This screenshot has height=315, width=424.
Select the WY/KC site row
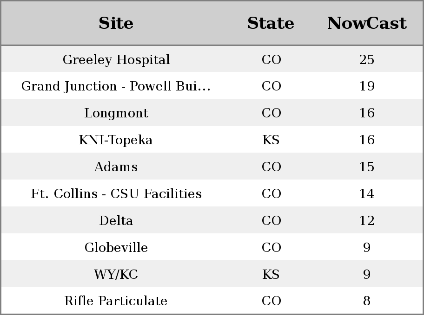tap(212, 274)
